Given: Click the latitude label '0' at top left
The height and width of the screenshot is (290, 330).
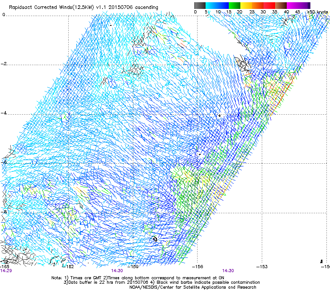Looking at the screenshot, I should click(x=4, y=15).
